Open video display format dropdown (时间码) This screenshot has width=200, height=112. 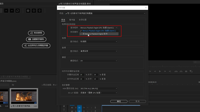pos(99,41)
